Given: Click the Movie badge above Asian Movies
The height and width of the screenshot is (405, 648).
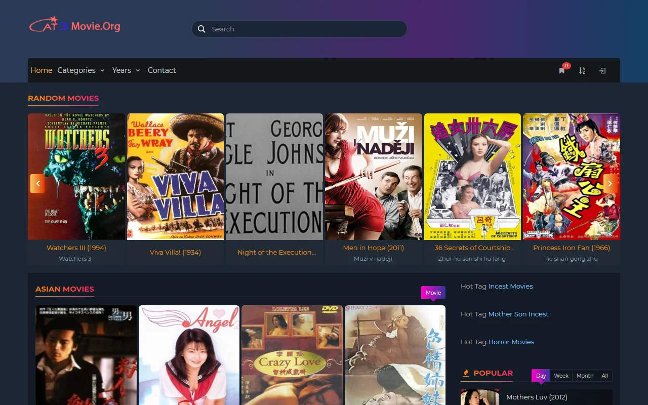Looking at the screenshot, I should 433,293.
